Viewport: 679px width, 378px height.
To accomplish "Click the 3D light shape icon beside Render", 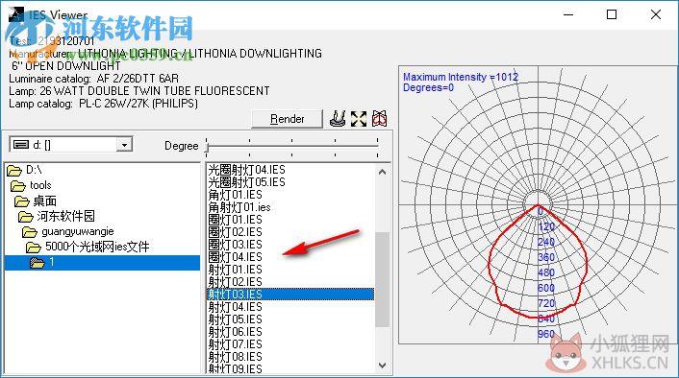I will [338, 118].
